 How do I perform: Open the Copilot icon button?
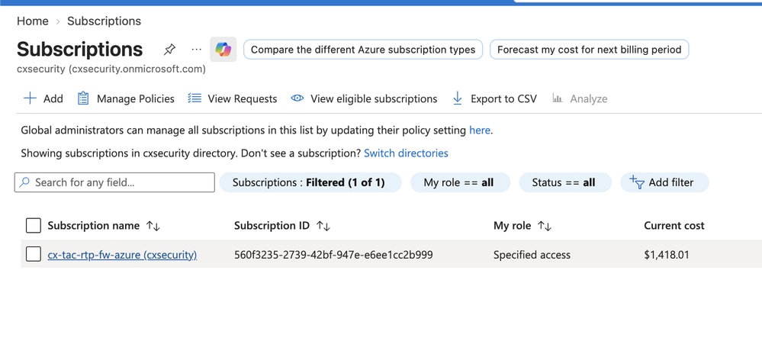[x=223, y=49]
